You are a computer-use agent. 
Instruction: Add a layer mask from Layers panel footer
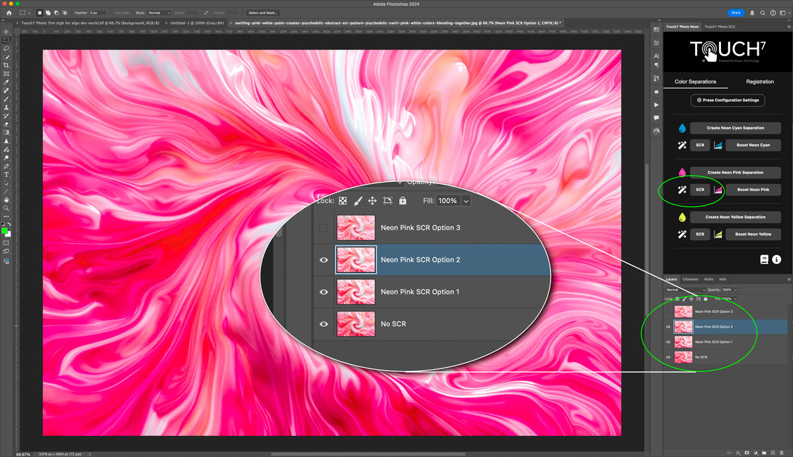747,452
